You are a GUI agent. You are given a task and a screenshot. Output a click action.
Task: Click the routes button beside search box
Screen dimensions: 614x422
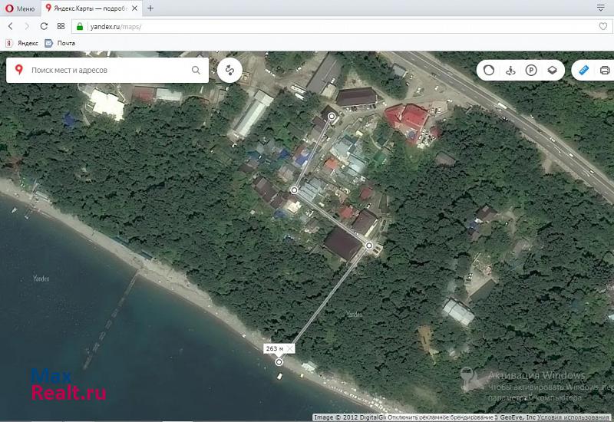229,71
